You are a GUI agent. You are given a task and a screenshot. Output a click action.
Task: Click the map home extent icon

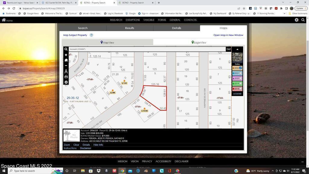click(66, 60)
